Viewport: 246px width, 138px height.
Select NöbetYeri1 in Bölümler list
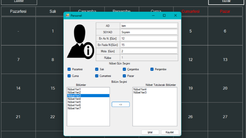point(88,89)
